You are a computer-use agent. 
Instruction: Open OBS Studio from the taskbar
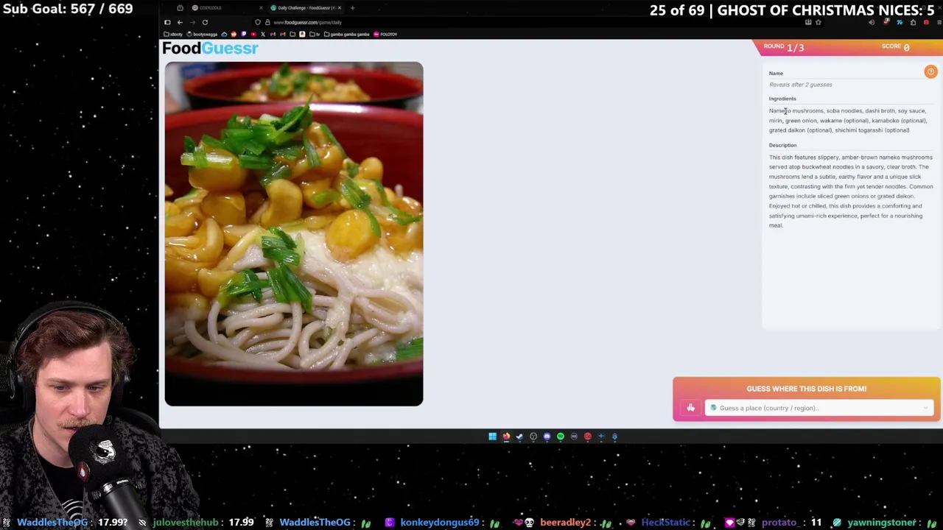(x=533, y=437)
